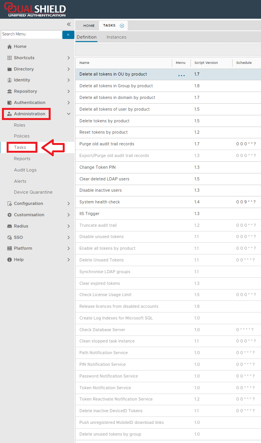Expand the Authentication menu chevron
This screenshot has height=443, width=261.
coord(68,102)
